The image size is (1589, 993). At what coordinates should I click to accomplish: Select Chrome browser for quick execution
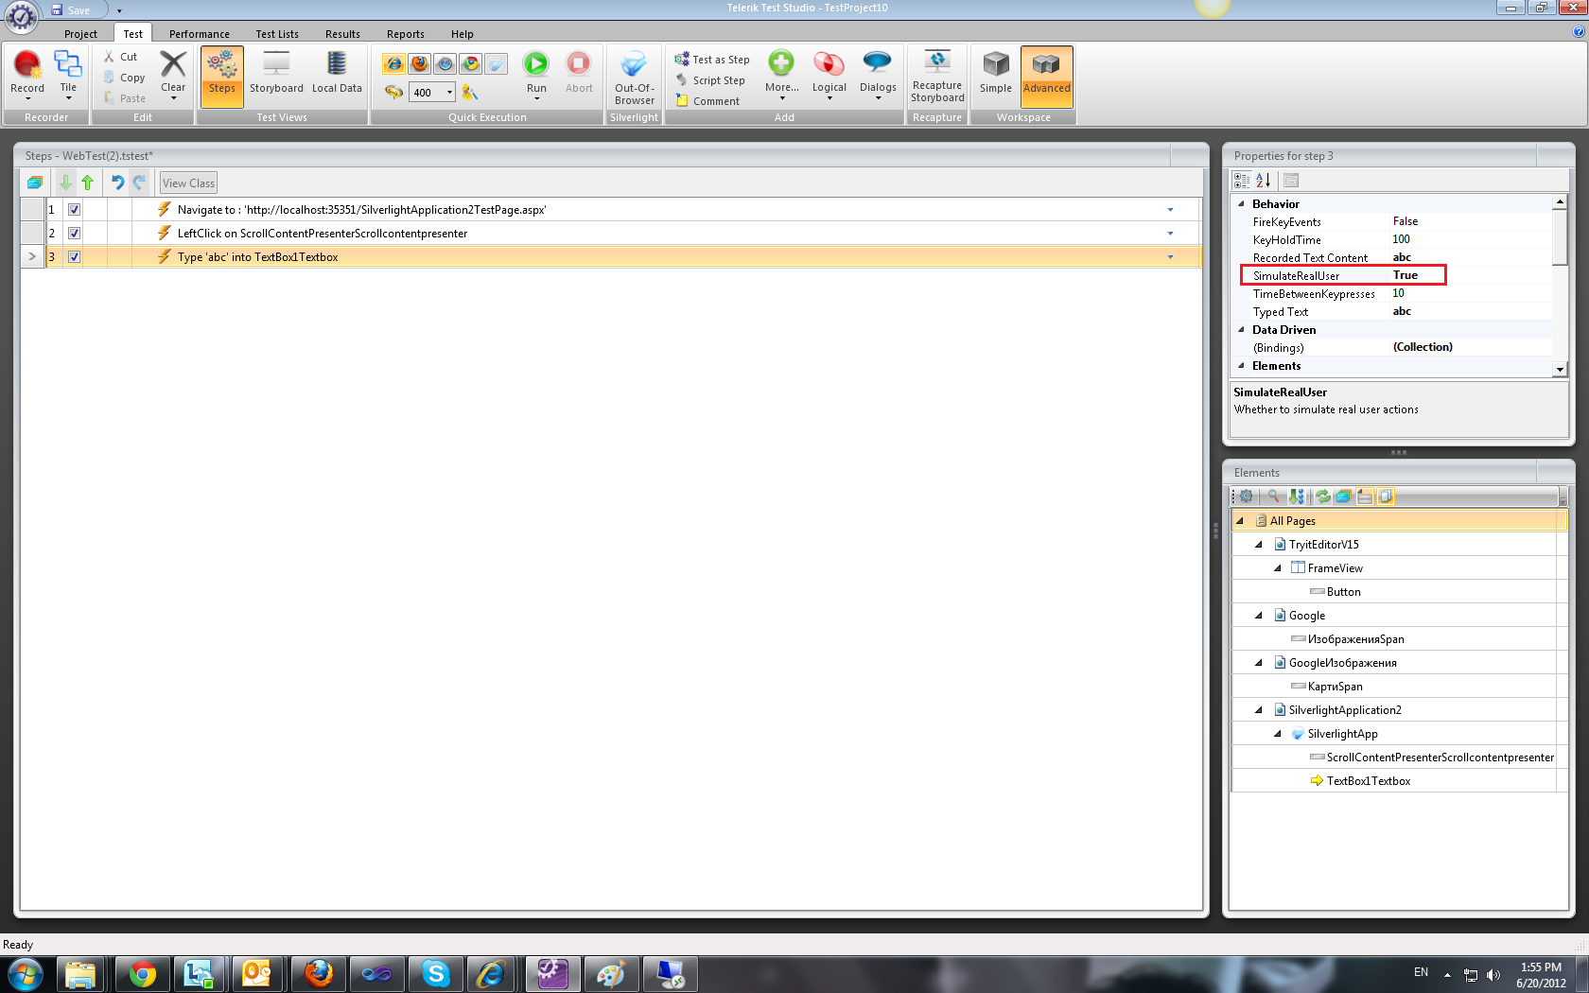470,63
